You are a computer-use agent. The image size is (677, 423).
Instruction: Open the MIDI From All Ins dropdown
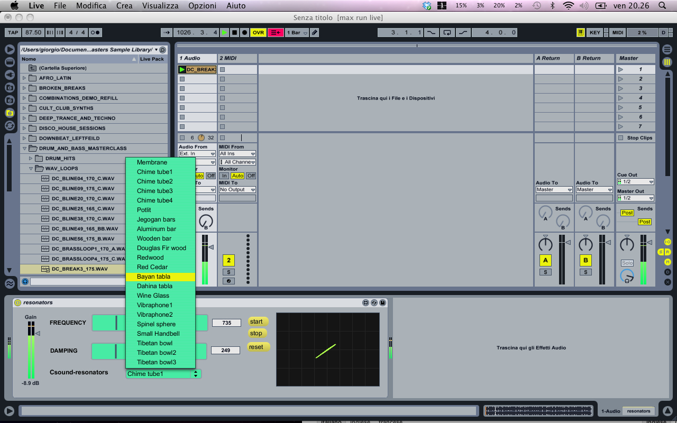pos(237,153)
